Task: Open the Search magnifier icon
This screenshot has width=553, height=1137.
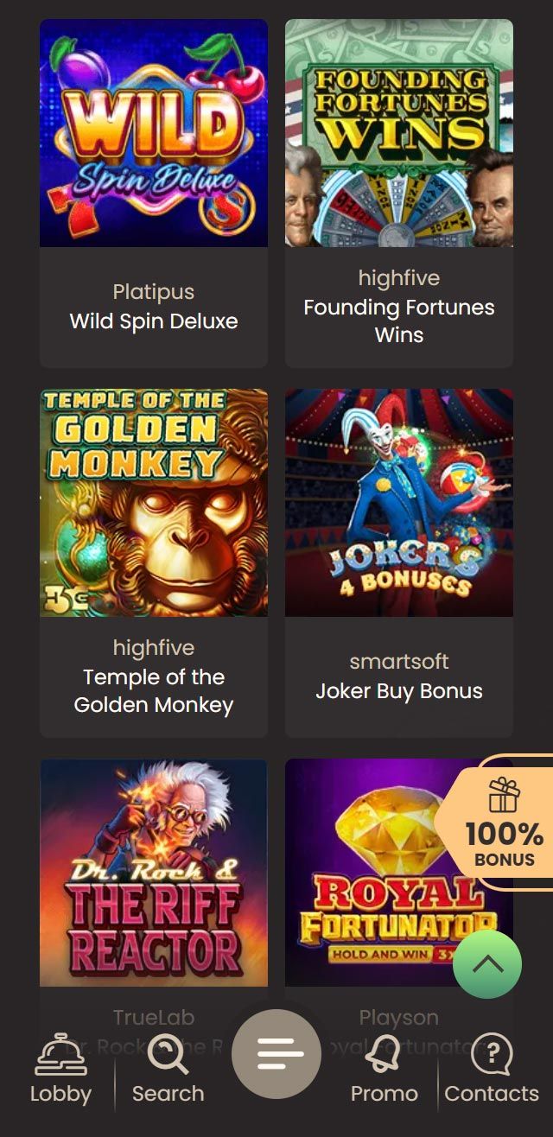Action: (x=168, y=1055)
